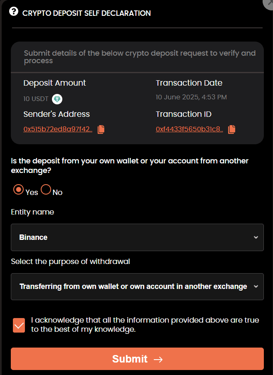Click the chevron beside Binance

[256, 237]
